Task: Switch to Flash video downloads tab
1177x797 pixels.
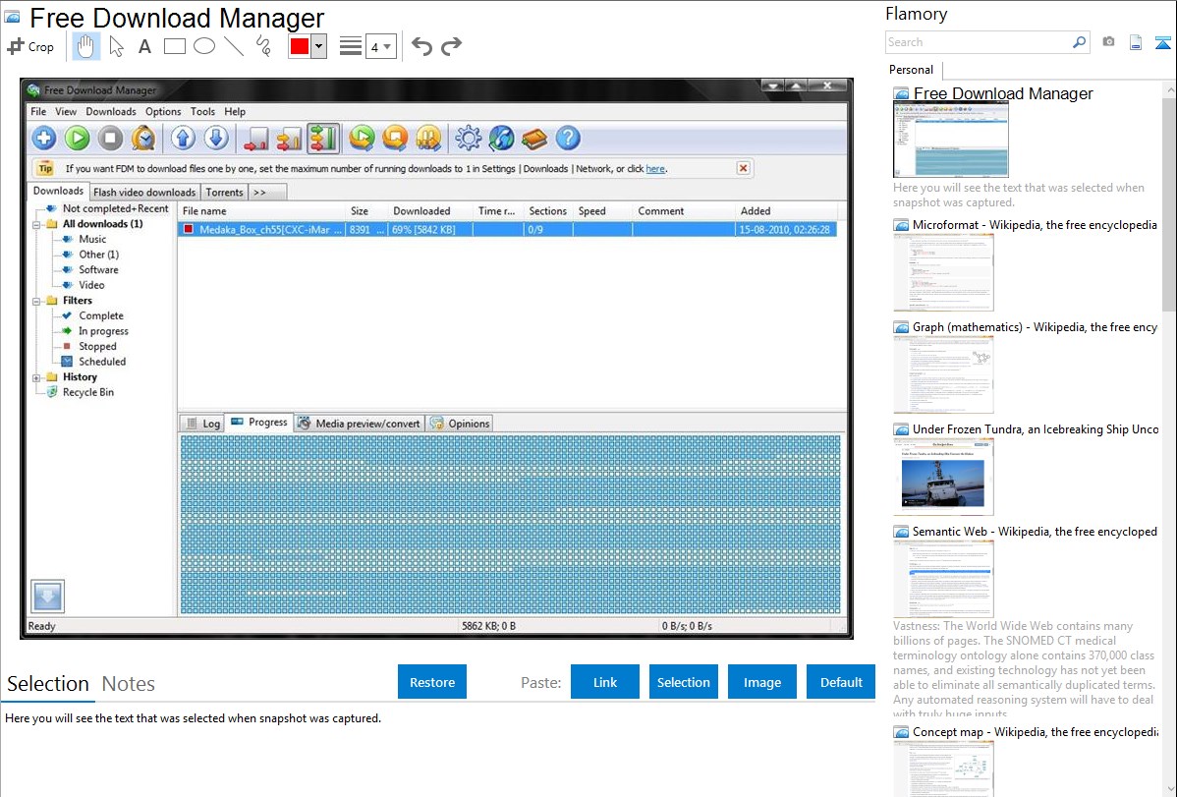Action: [144, 193]
